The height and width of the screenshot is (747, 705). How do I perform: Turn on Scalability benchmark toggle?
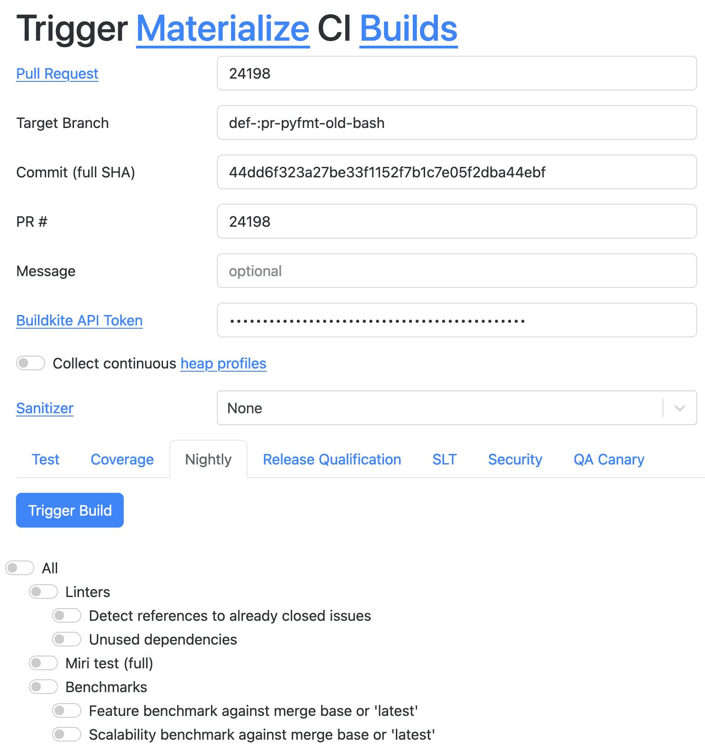coord(67,735)
